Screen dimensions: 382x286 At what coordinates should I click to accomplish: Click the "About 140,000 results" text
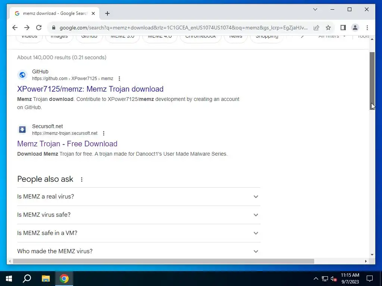click(62, 57)
